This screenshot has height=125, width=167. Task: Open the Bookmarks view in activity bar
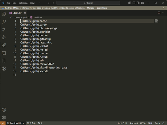point(4,61)
